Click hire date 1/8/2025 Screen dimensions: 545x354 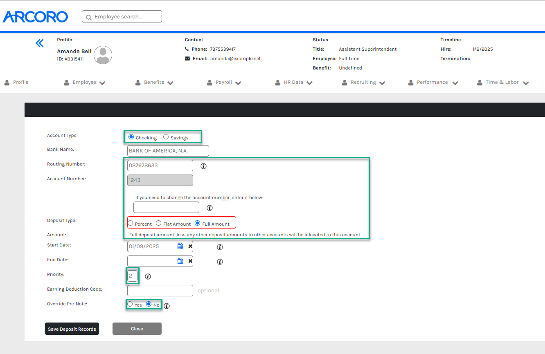click(483, 49)
